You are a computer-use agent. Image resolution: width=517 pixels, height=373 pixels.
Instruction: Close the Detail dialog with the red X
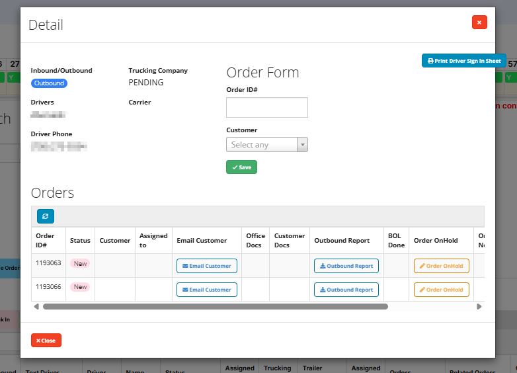(x=479, y=22)
